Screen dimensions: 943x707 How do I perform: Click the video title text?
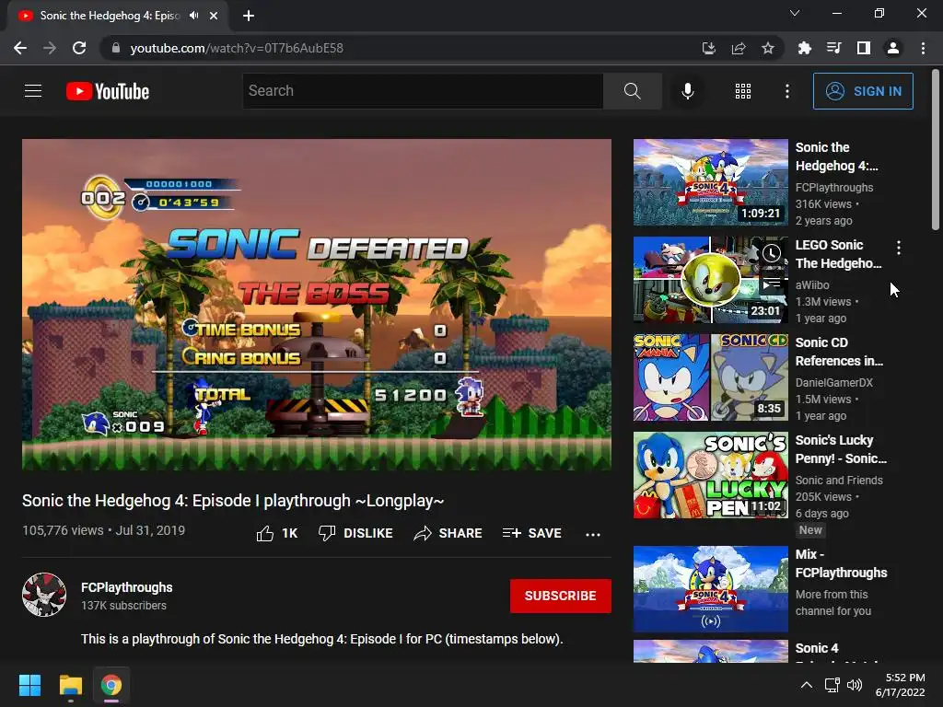[233, 501]
